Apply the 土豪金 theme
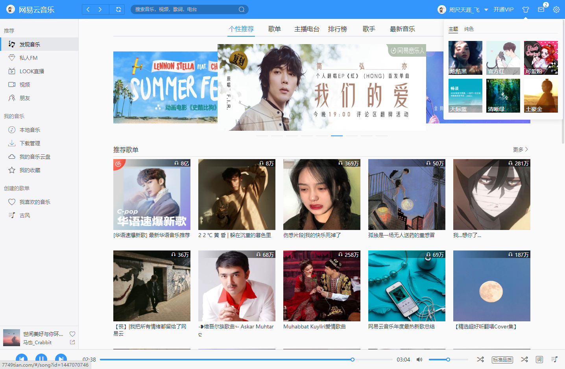Image resolution: width=565 pixels, height=369 pixels. 541,96
